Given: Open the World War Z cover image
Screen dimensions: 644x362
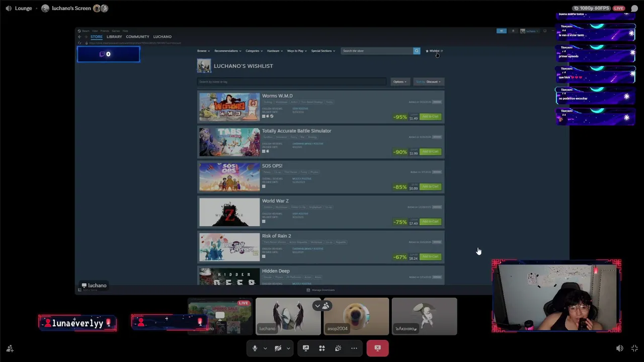Looking at the screenshot, I should (x=229, y=212).
